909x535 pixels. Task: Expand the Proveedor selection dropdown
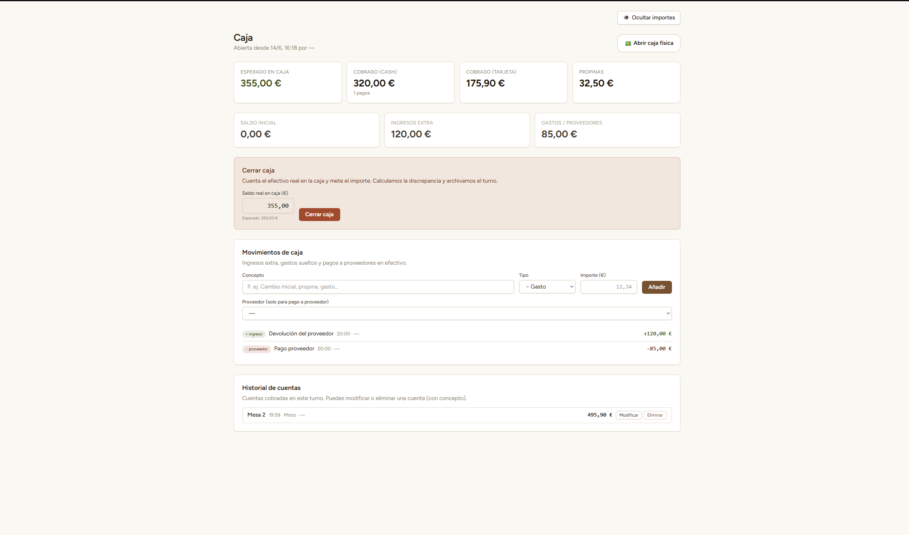point(457,314)
